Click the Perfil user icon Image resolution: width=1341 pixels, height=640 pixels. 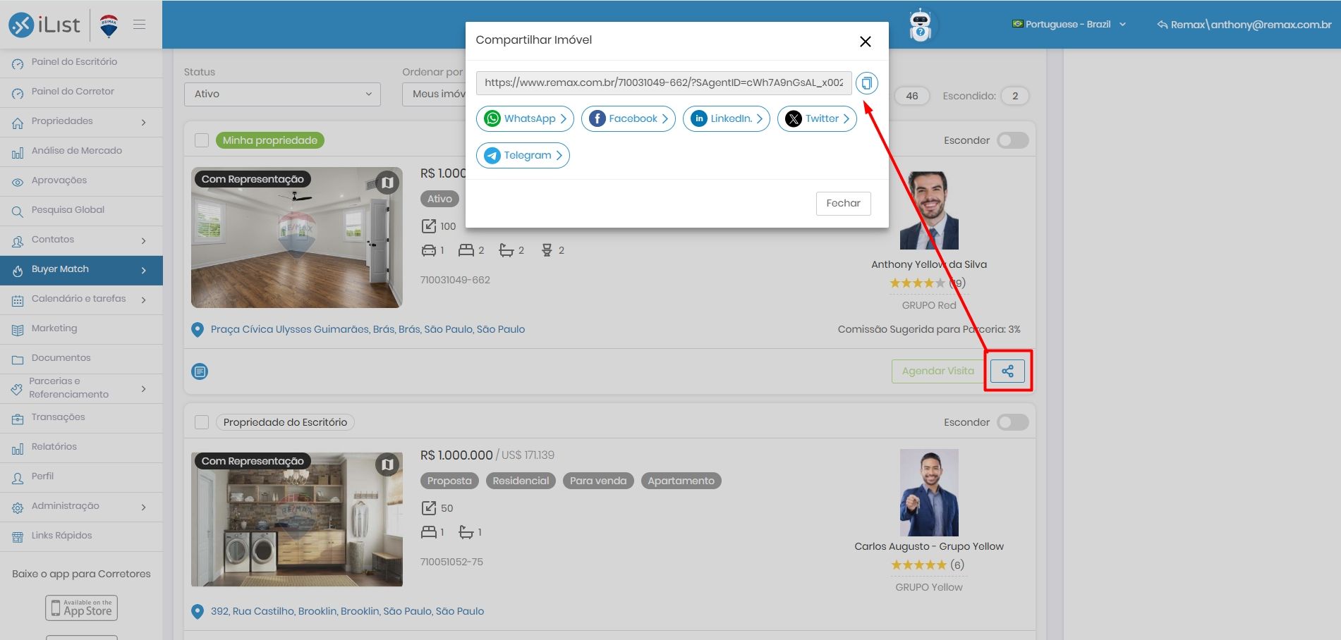(x=18, y=477)
